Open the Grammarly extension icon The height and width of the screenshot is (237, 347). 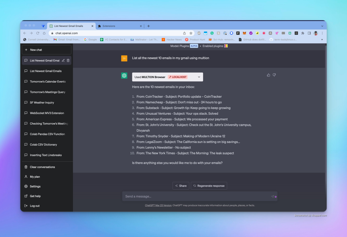[212, 33]
